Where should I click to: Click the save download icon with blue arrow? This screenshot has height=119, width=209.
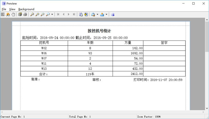[102, 14]
